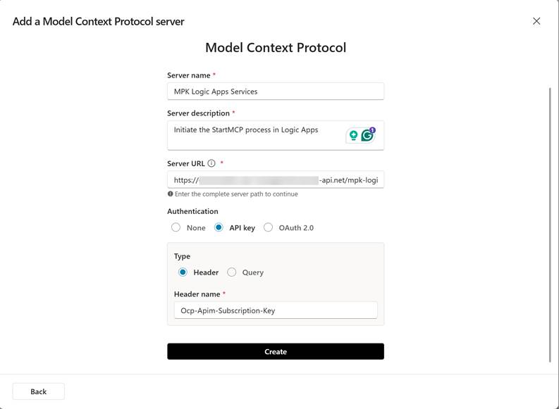Click the hint icon below Server URL
559x409 pixels.
click(x=171, y=194)
